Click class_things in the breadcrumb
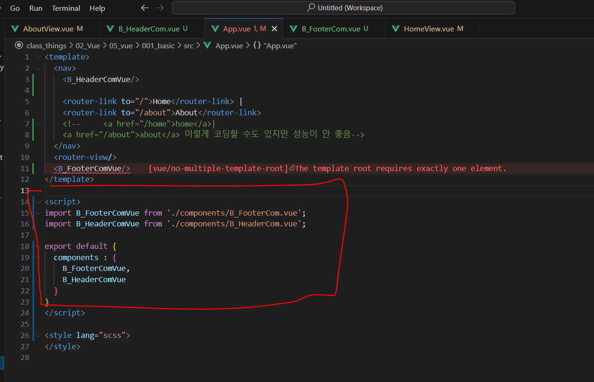 [46, 45]
